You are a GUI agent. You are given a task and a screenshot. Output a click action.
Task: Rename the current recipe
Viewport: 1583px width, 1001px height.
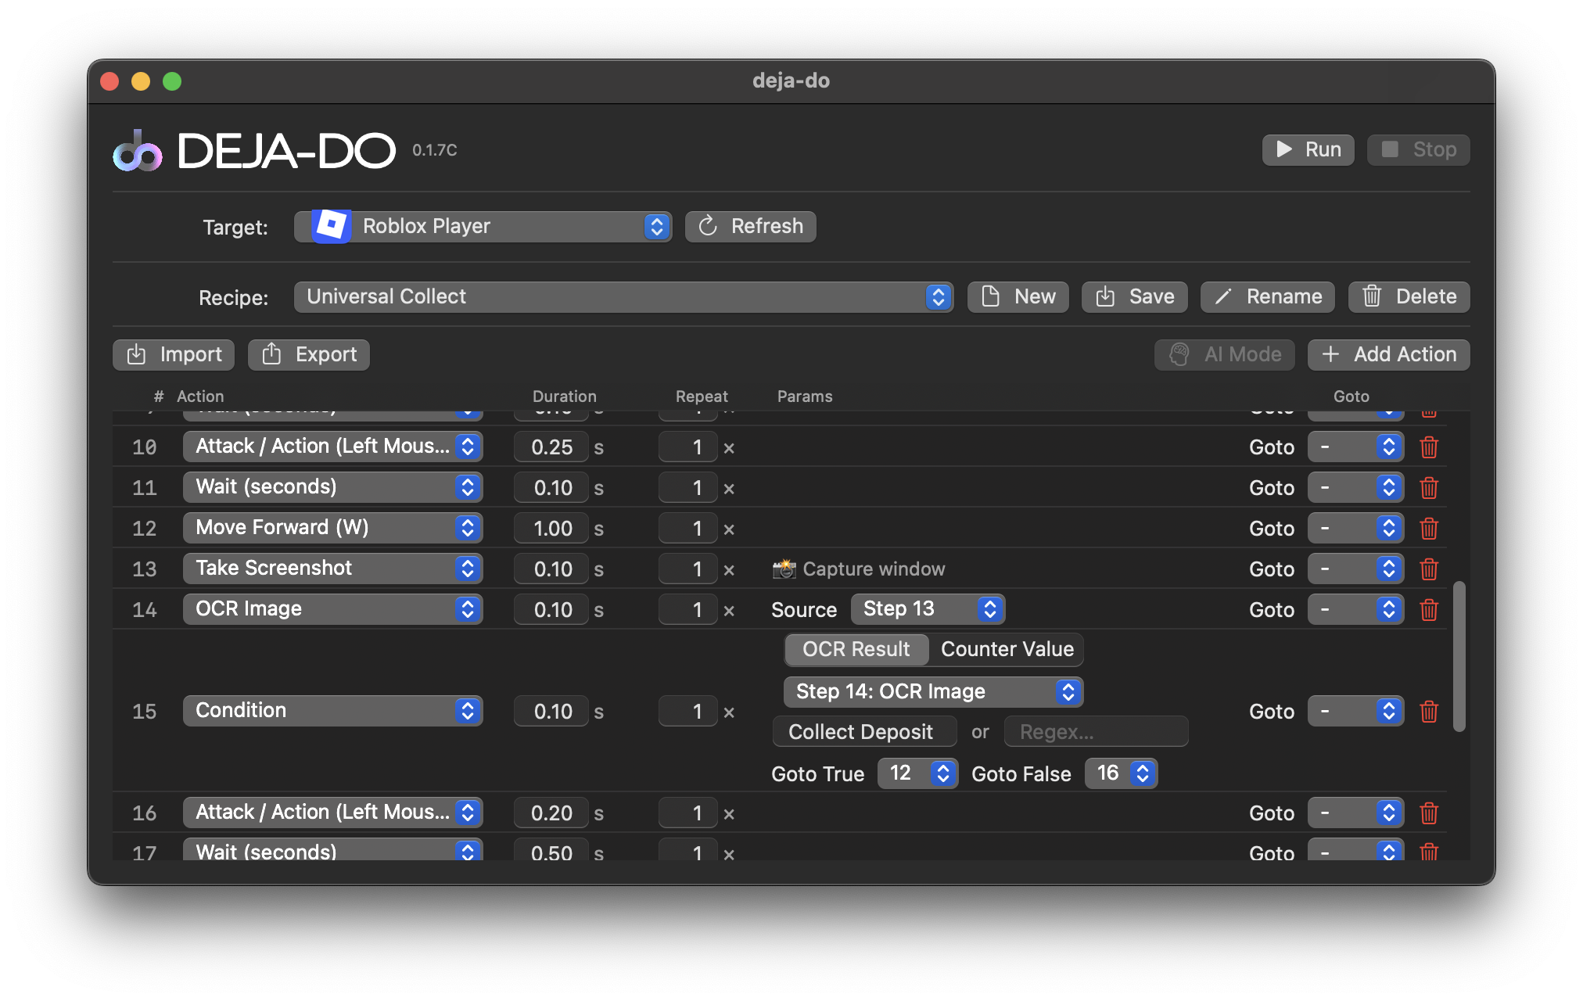point(1266,296)
